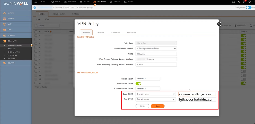Screen dimensions: 255x124
Task: Toggle the Mask Shared Secret switch
Action: click(138, 84)
